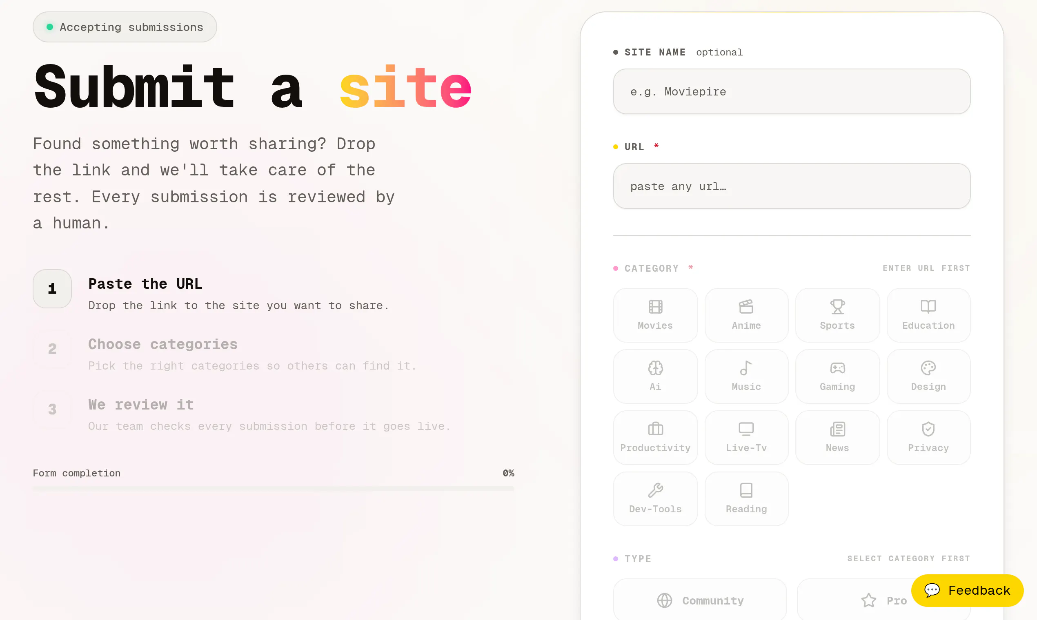
Task: Click the 'ENTER URL FIRST' hint text
Action: [x=926, y=268]
